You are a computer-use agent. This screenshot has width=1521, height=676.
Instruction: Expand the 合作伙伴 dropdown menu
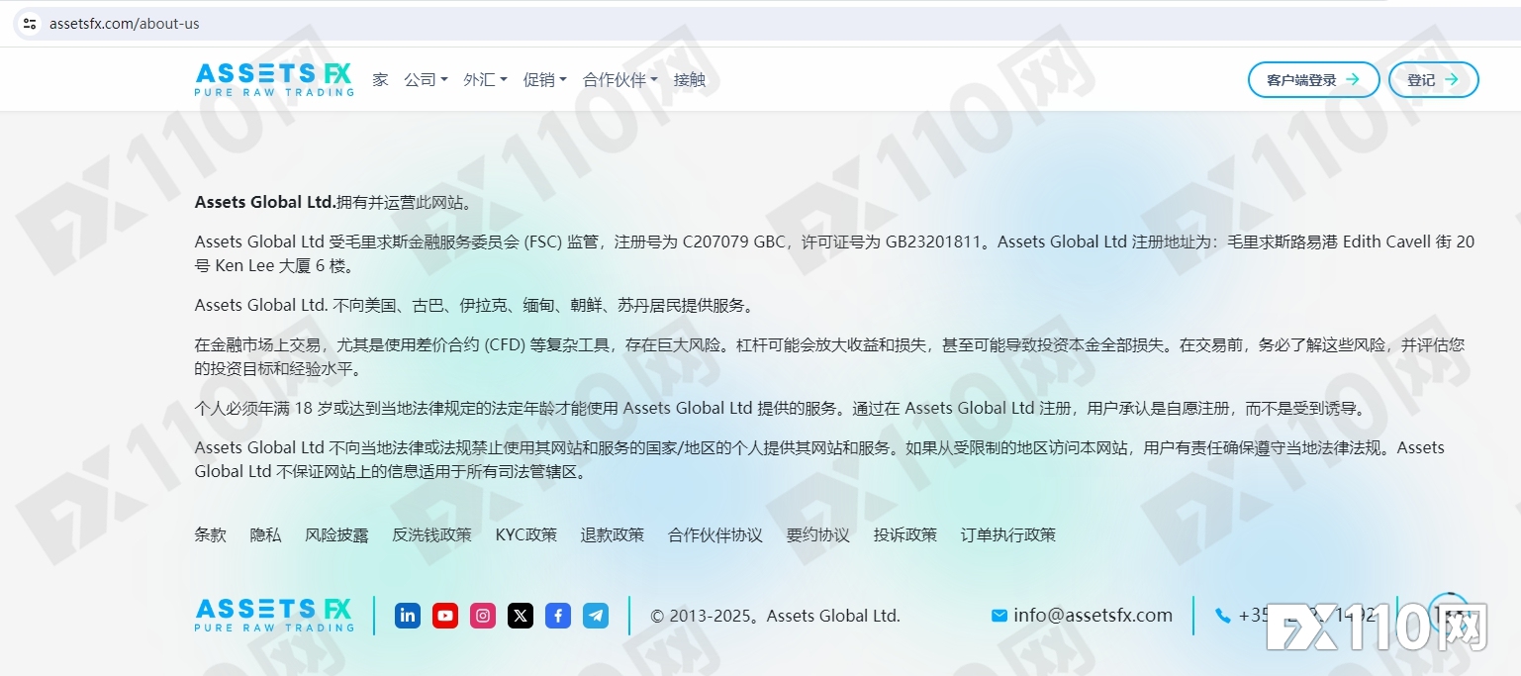pyautogui.click(x=619, y=80)
